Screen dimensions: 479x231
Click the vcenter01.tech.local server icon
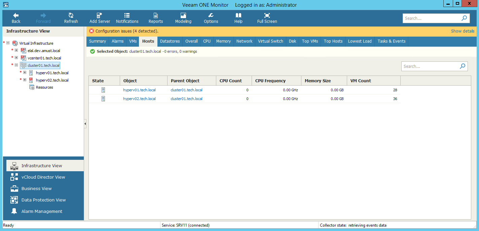click(24, 58)
